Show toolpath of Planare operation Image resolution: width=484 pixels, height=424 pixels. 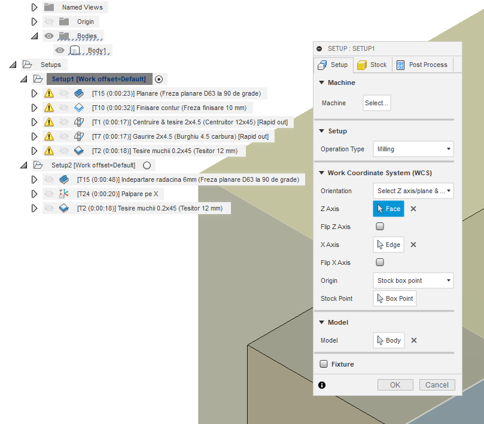click(64, 93)
